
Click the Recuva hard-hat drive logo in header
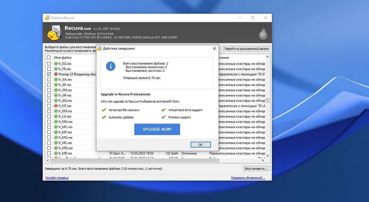54,33
